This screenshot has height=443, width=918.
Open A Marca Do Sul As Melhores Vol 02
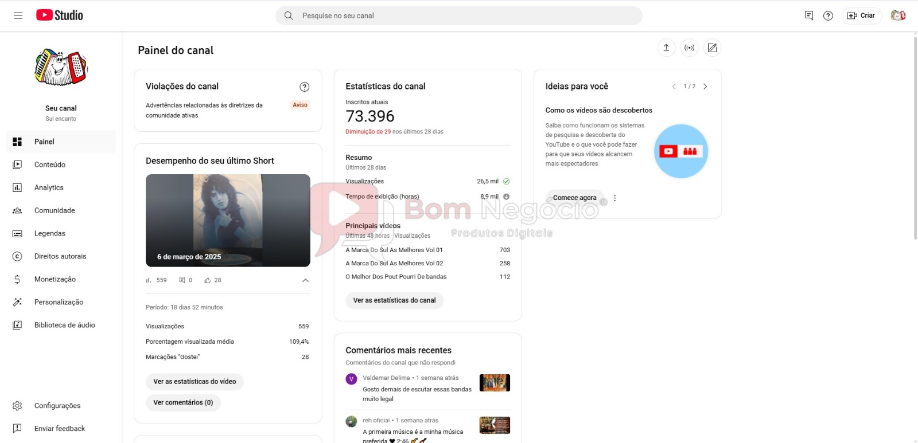click(394, 263)
